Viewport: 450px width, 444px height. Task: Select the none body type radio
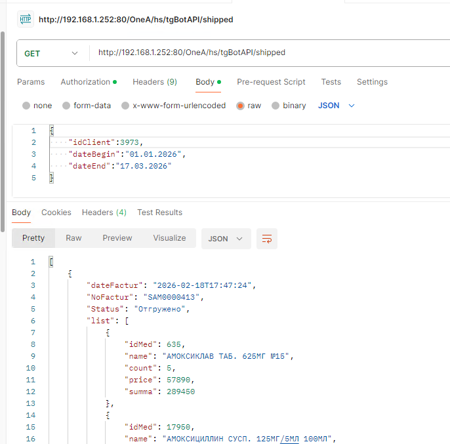[26, 106]
